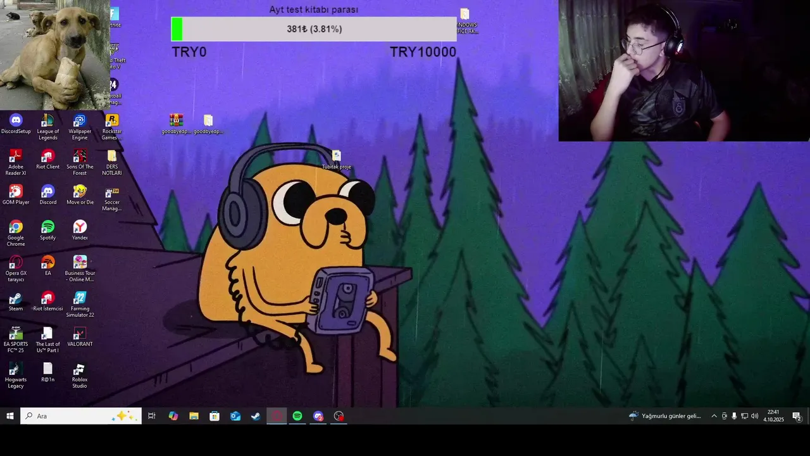Image resolution: width=810 pixels, height=456 pixels.
Task: Select the GOM Player icon
Action: [x=16, y=195]
